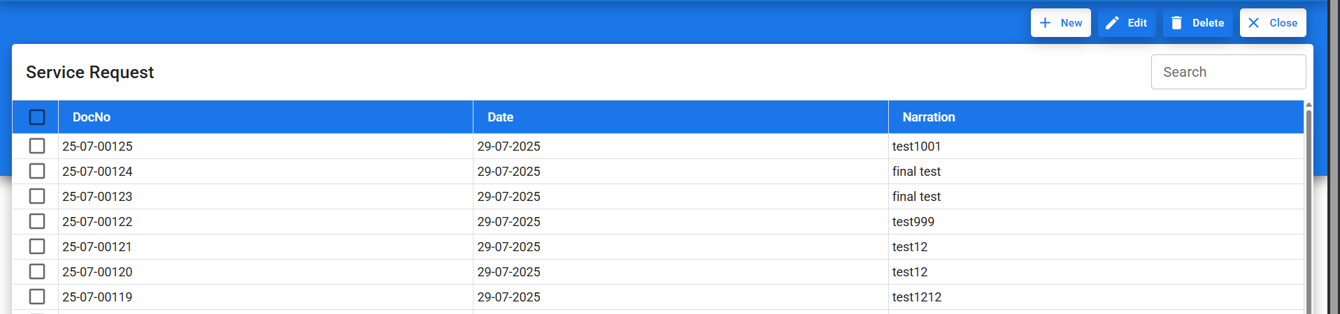1340x314 pixels.
Task: Check the box for document 25-07-00125
Action: pos(37,146)
